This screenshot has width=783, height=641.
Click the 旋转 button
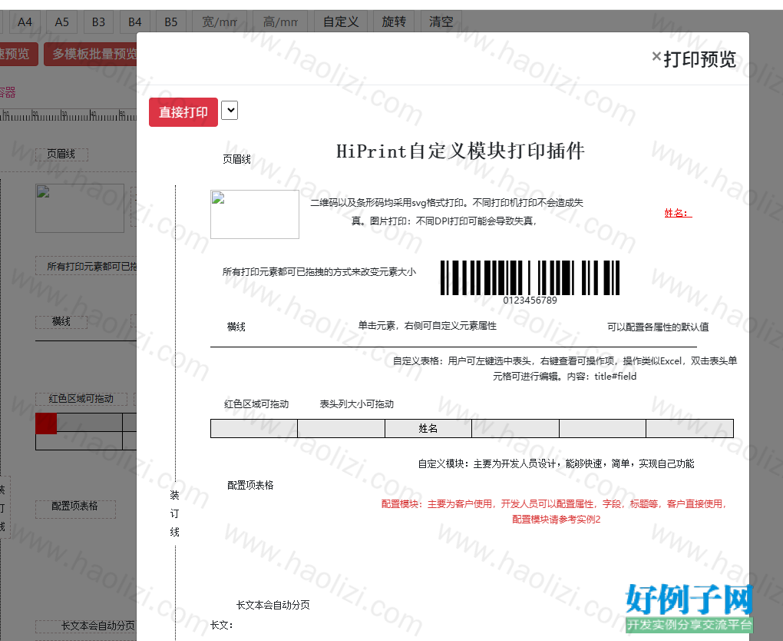(x=394, y=22)
